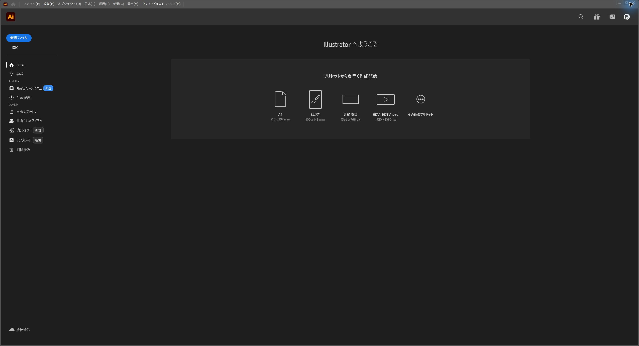Open the user account profile icon
Image resolution: width=639 pixels, height=346 pixels.
click(x=626, y=17)
